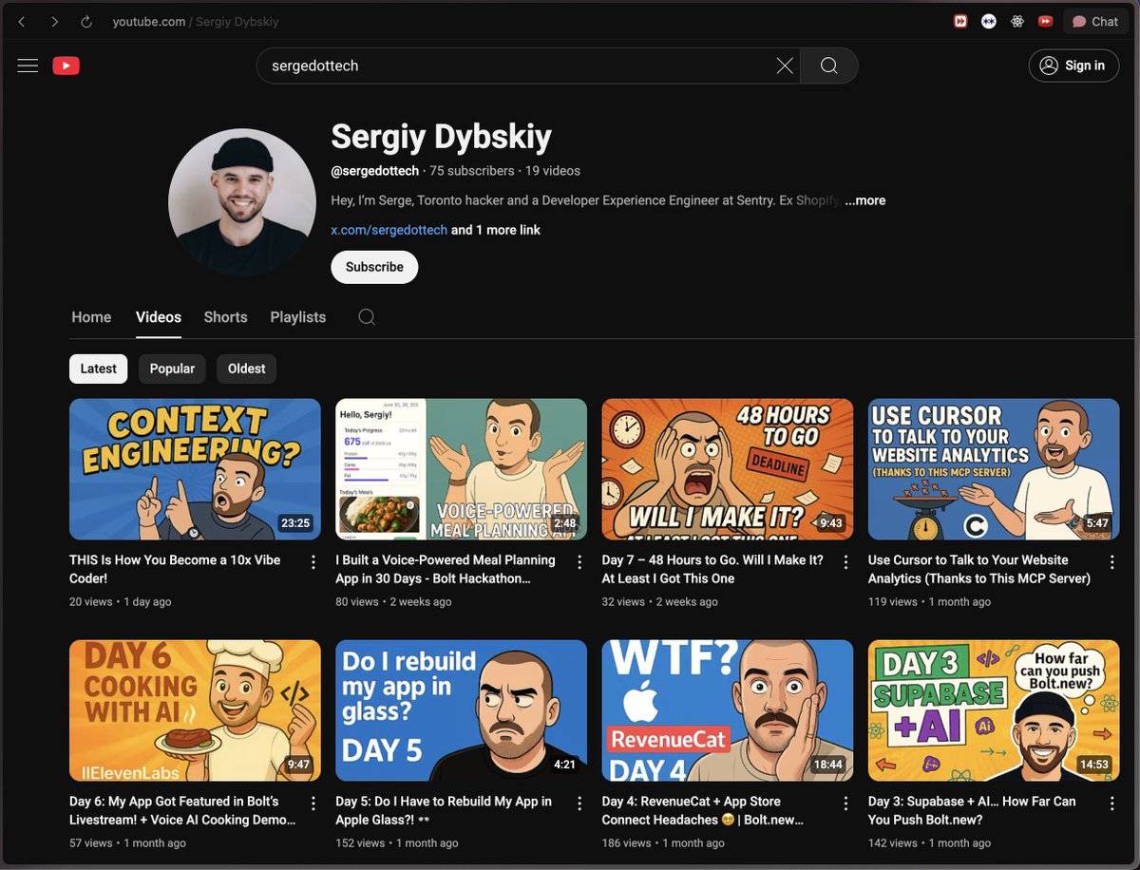
Task: Open options menu for Day 3 Supabase video
Action: (1111, 804)
